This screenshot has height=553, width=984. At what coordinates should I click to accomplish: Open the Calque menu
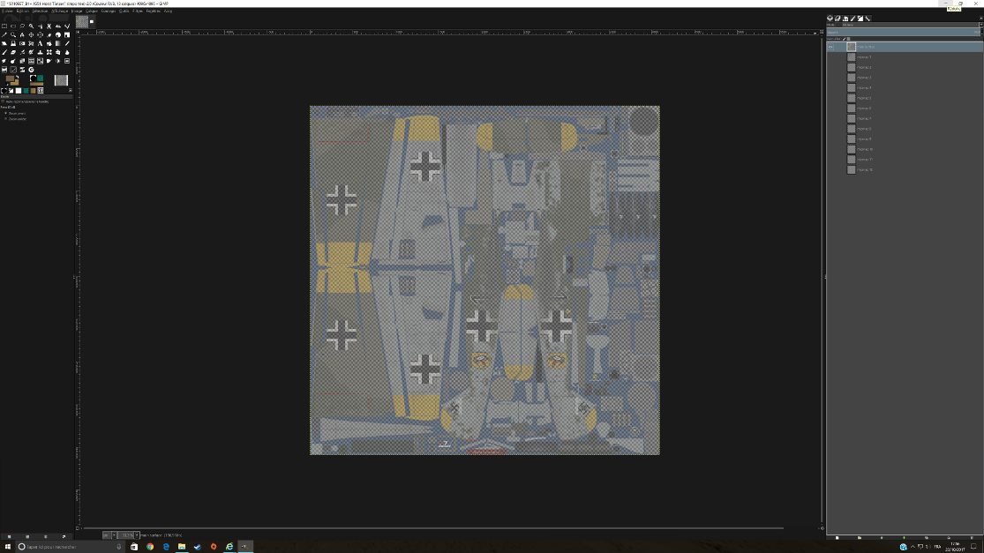coord(92,11)
